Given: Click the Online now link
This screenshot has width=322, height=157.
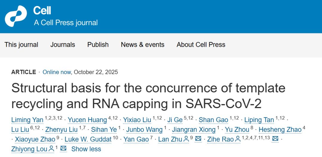Looking at the screenshot, I should point(57,72).
